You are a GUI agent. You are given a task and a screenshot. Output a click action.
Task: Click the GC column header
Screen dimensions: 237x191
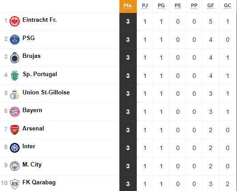228,5
